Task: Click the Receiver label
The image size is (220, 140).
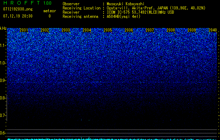Action: tap(71, 12)
